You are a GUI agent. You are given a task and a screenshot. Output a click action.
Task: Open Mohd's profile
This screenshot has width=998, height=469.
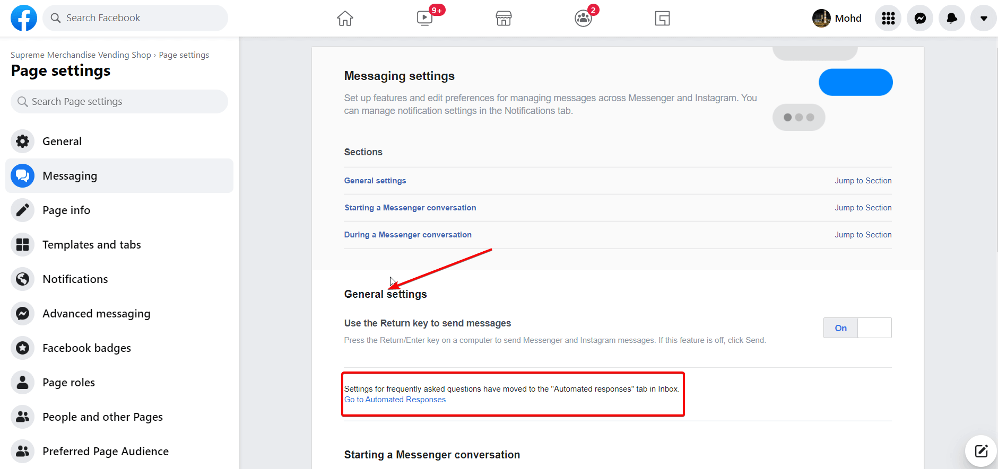pyautogui.click(x=837, y=19)
